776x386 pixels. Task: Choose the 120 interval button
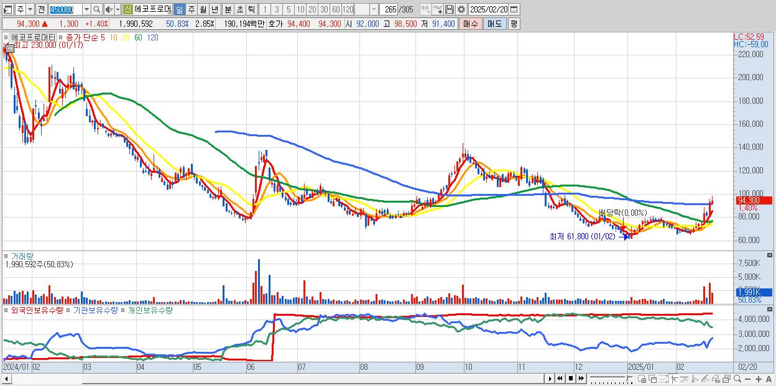point(348,9)
